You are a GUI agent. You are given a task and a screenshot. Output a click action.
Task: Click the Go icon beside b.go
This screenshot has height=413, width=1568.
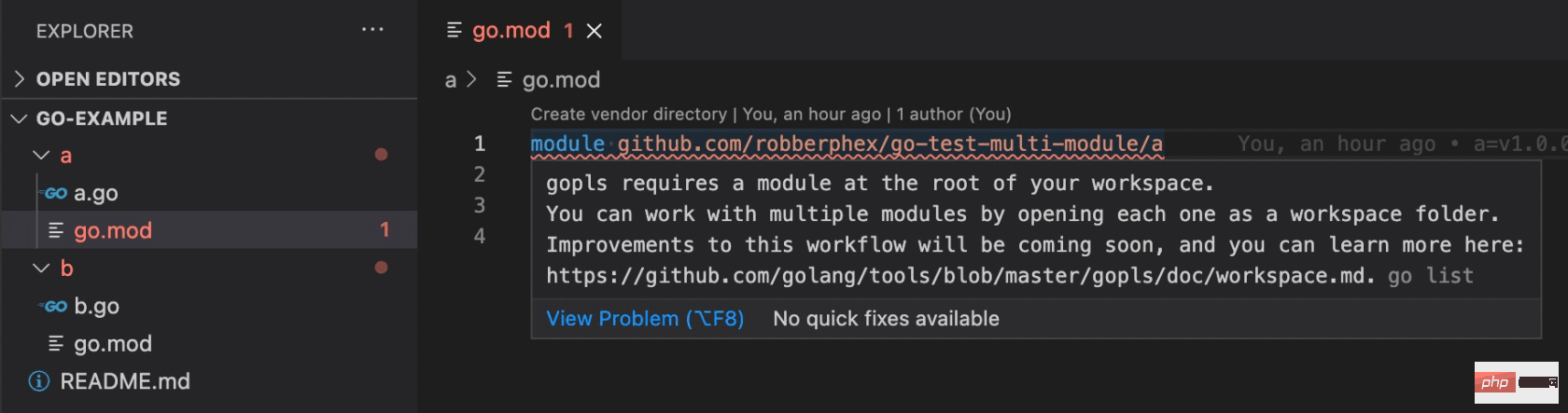[55, 306]
